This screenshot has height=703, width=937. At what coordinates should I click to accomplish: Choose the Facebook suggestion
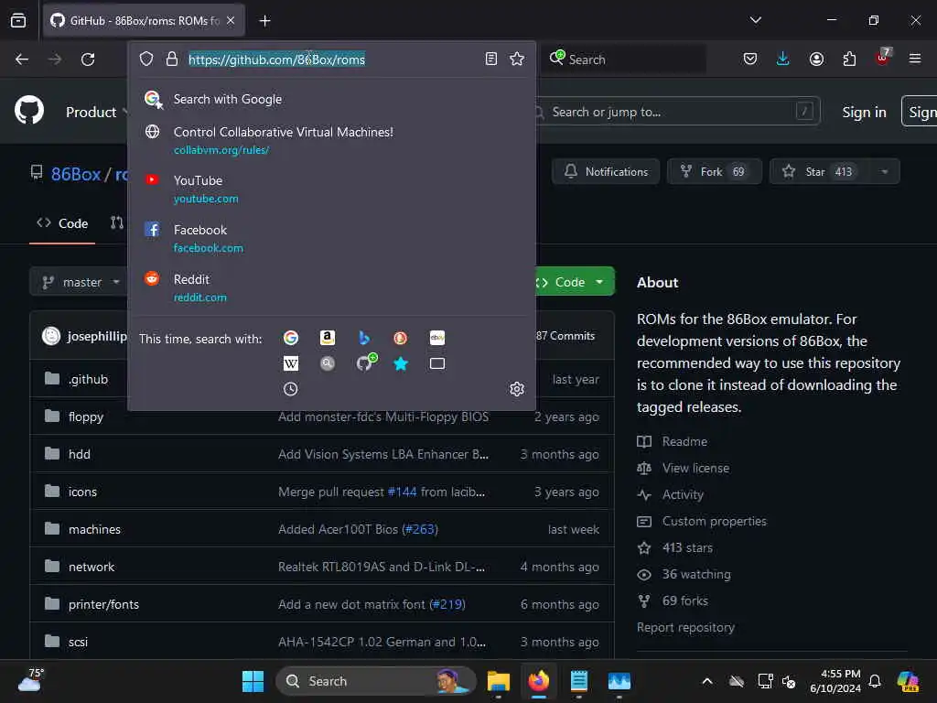331,239
